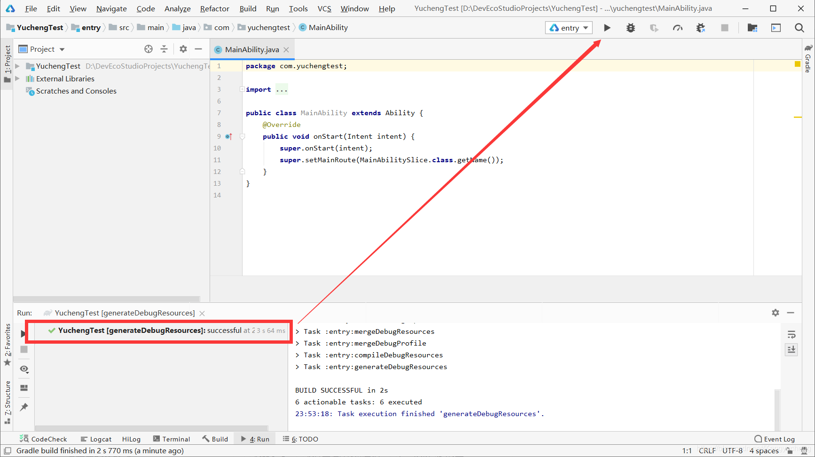
Task: Restore layout icon in Run panel
Action: pyautogui.click(x=24, y=388)
